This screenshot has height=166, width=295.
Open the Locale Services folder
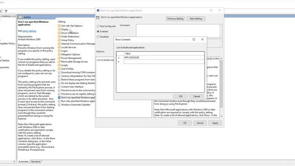coord(67,47)
